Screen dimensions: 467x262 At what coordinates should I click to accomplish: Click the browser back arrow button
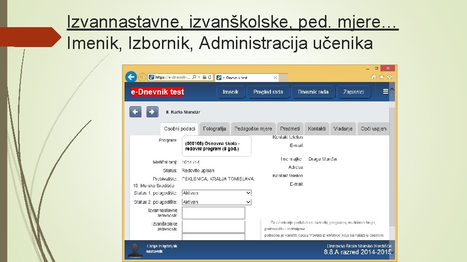(131, 77)
